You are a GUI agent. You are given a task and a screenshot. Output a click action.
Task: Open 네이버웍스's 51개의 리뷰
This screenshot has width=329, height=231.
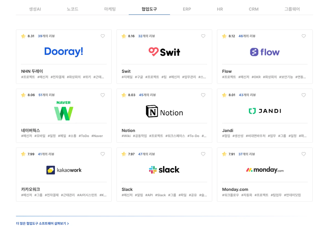pyautogui.click(x=47, y=95)
